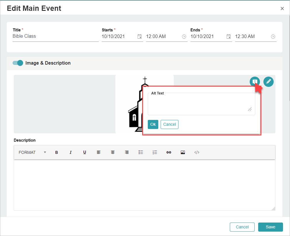
Task: Align description text left
Action: [99, 152]
